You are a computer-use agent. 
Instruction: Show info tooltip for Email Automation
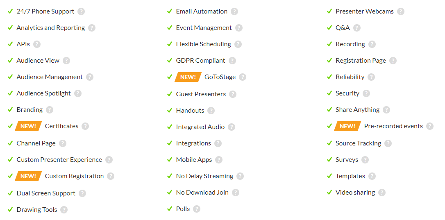(234, 11)
